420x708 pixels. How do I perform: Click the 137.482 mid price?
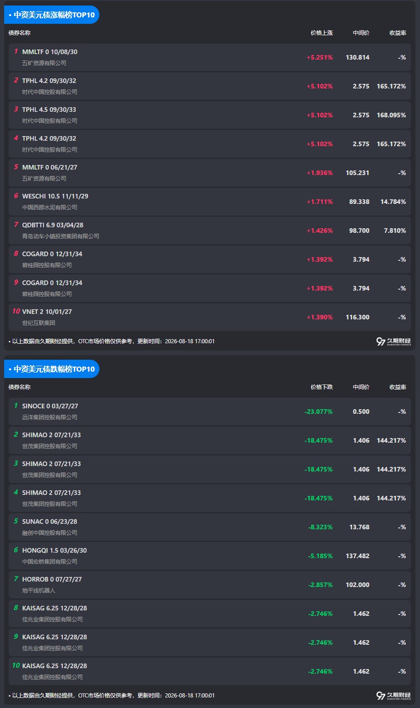point(358,556)
